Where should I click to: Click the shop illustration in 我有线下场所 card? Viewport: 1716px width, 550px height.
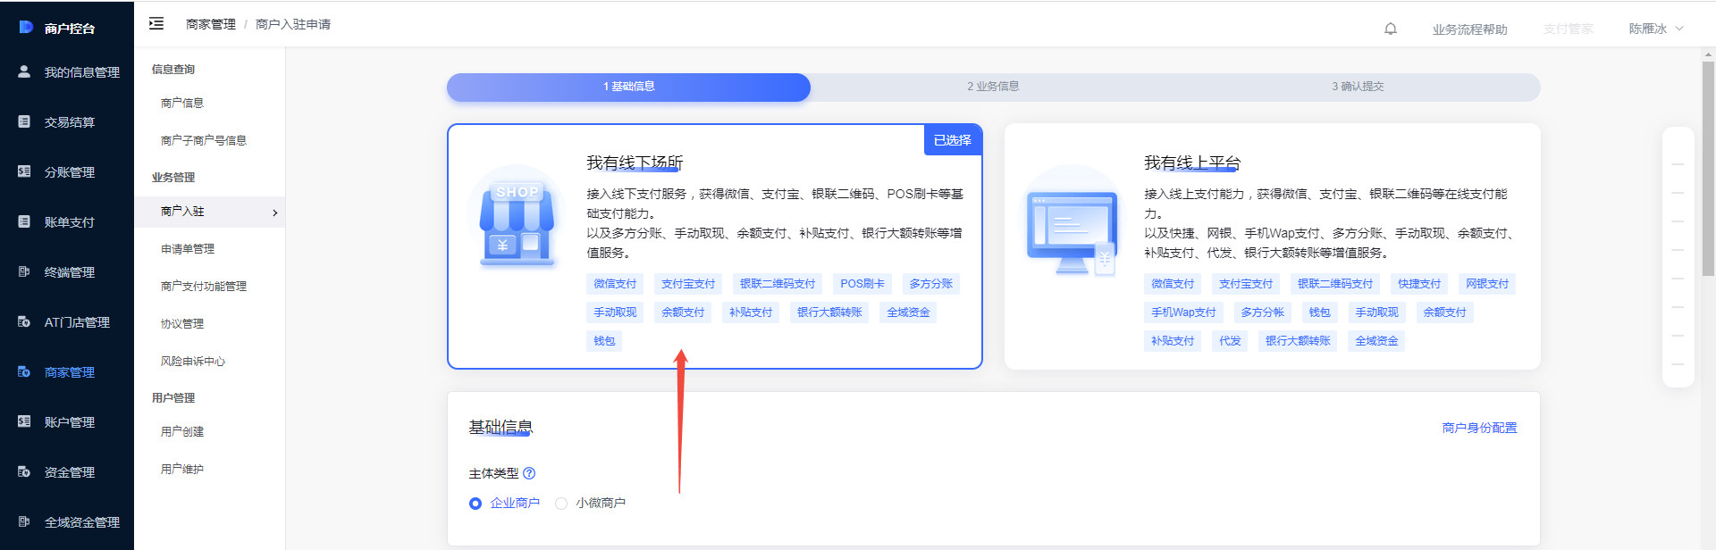pyautogui.click(x=516, y=219)
